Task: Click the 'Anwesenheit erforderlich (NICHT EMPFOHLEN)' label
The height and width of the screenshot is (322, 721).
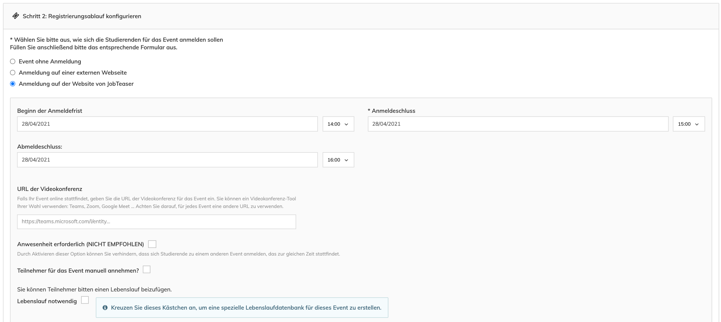Action: coord(81,244)
